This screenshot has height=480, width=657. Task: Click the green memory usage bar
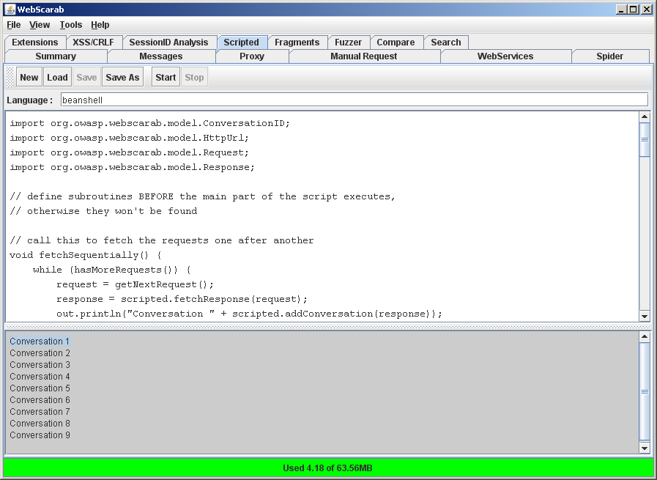[328, 468]
